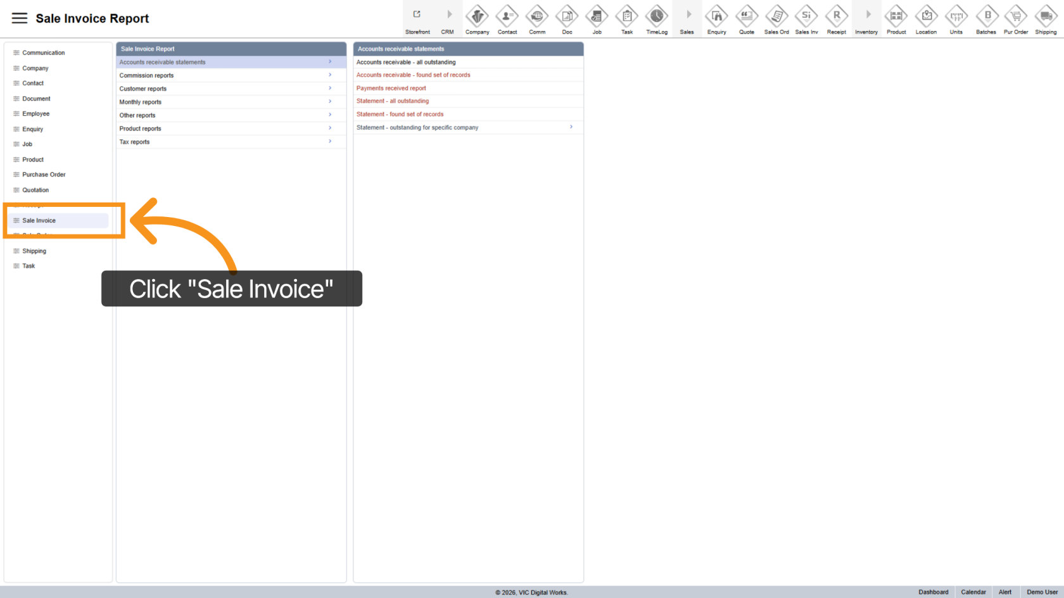Click Statement - all outstanding
The width and height of the screenshot is (1064, 598).
(x=393, y=101)
